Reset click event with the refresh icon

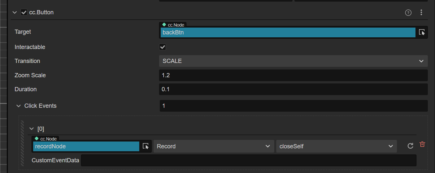tap(410, 146)
